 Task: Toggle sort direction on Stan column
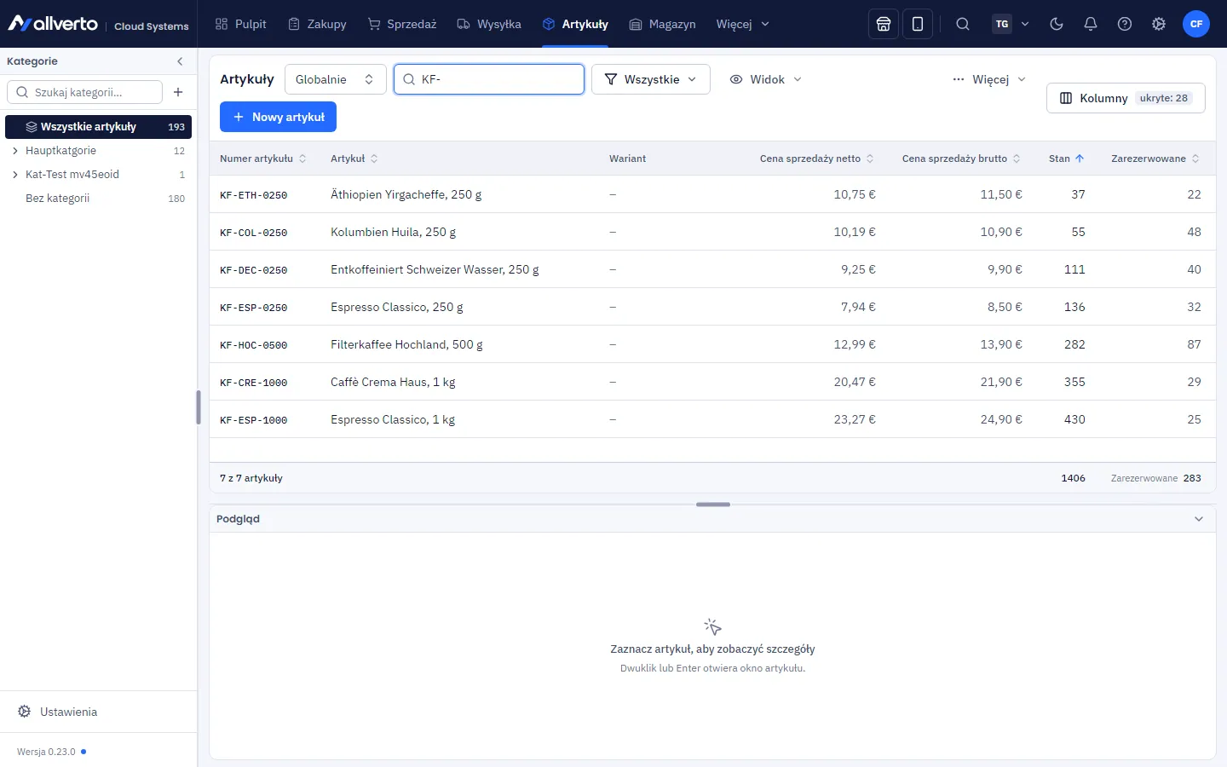(1067, 159)
